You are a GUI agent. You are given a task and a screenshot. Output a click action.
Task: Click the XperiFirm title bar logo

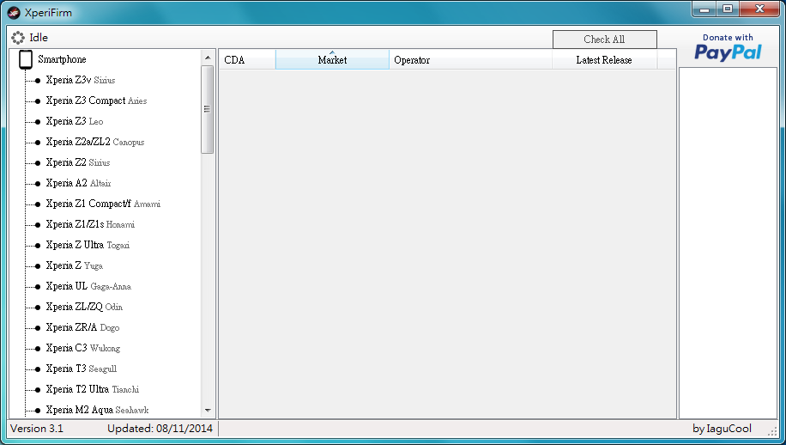click(x=14, y=13)
